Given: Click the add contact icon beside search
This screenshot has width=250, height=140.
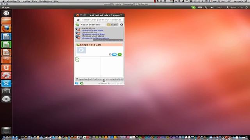Looking at the screenshot, I should coord(78,20).
